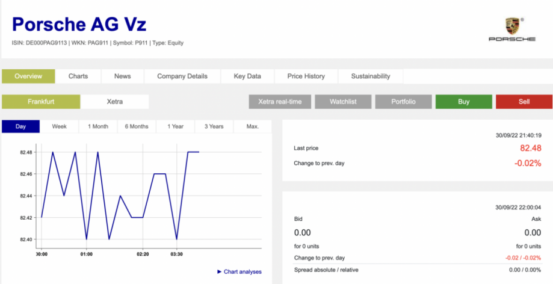Select the Day chart range

pos(21,126)
